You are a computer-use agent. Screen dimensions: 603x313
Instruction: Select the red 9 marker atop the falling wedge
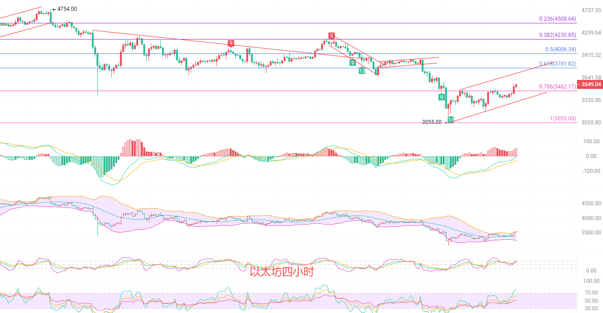331,35
